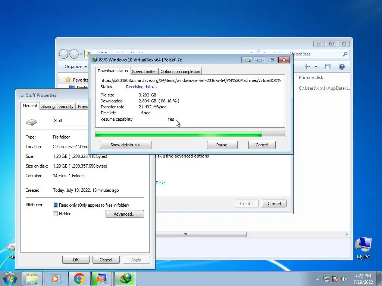Show hidden system tray icons
382x286 pixels.
[317, 279]
